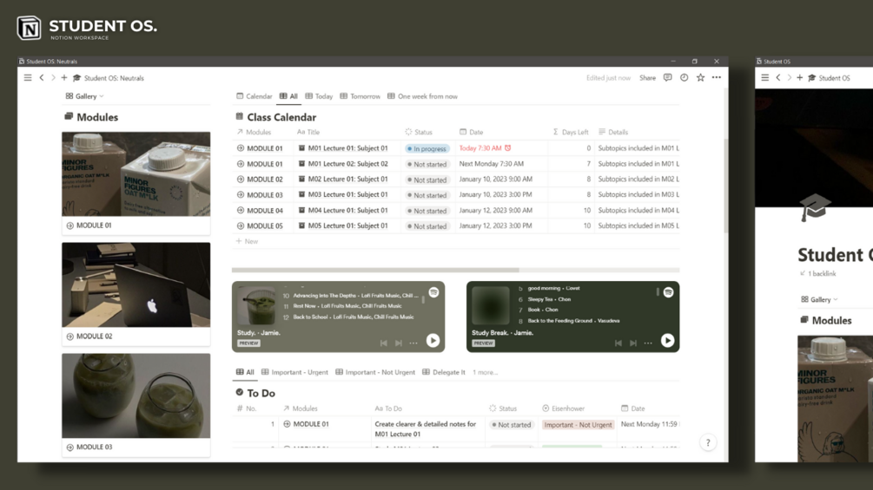
Task: Play the Study Jamie Spotify playlist
Action: 433,341
